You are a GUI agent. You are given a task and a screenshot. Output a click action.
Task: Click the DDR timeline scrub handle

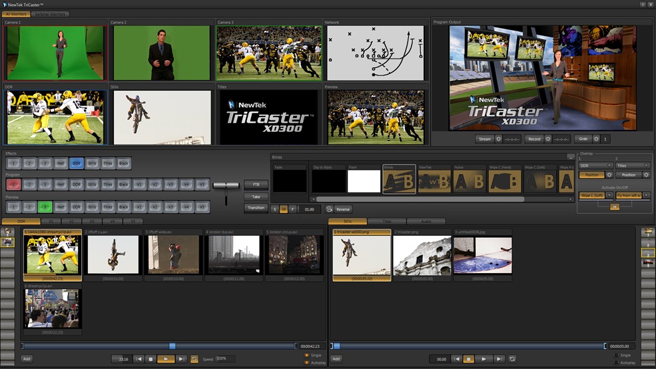tap(172, 346)
